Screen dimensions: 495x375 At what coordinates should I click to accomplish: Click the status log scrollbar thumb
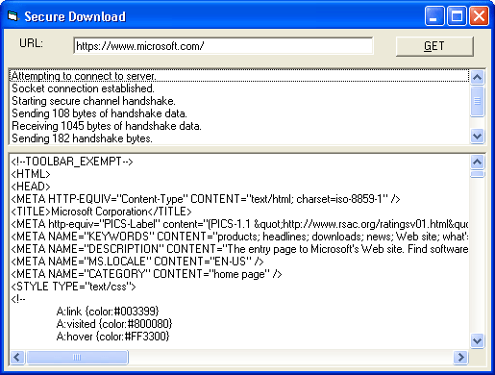[x=477, y=101]
